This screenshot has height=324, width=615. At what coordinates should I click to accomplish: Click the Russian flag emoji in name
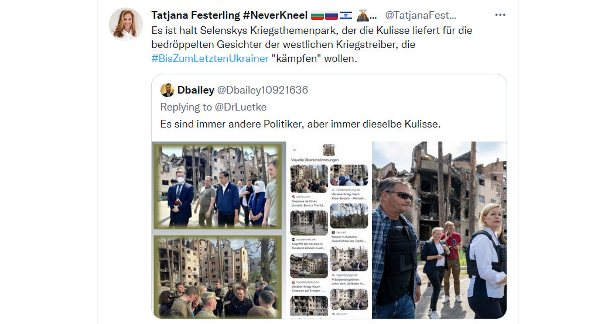tap(332, 16)
